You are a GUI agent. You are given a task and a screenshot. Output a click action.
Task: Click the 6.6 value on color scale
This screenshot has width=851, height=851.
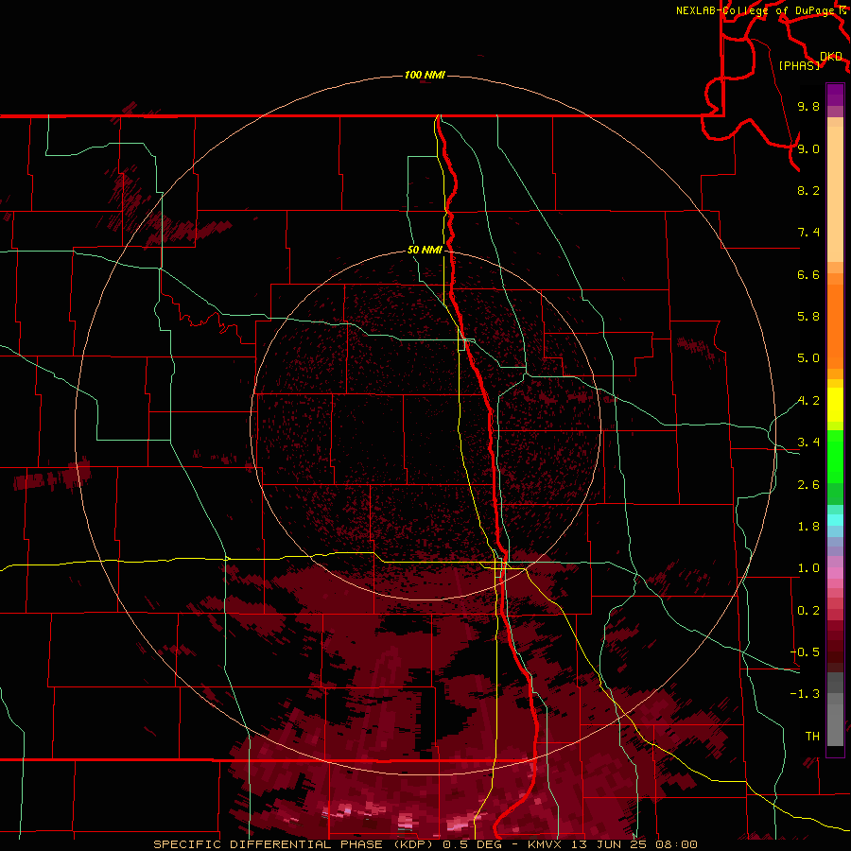pyautogui.click(x=808, y=274)
